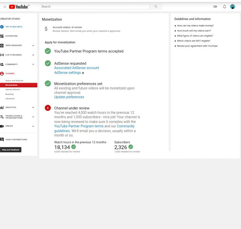
Task: Click the Your Contributions label
Action: click(x=16, y=140)
